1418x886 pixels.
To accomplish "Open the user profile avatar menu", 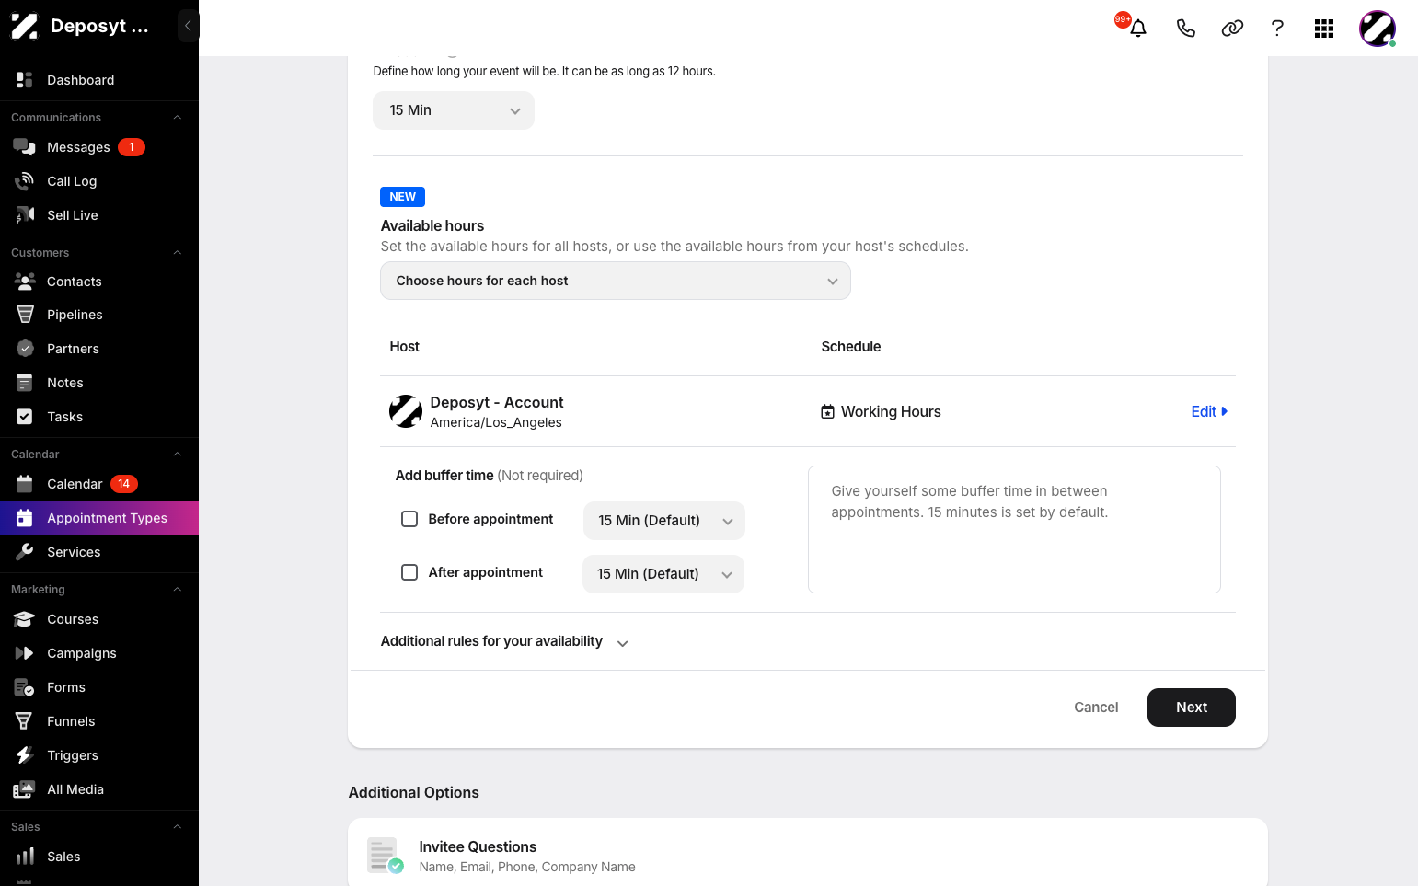I will (1378, 29).
